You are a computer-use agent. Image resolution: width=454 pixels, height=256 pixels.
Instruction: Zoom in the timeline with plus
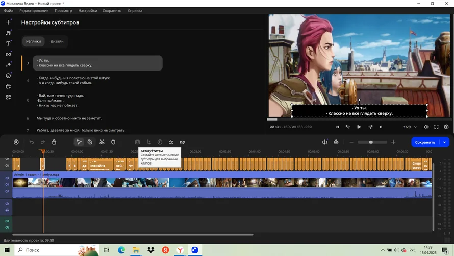(x=393, y=142)
